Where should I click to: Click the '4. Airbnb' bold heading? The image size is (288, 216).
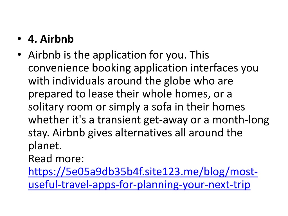tap(51, 39)
